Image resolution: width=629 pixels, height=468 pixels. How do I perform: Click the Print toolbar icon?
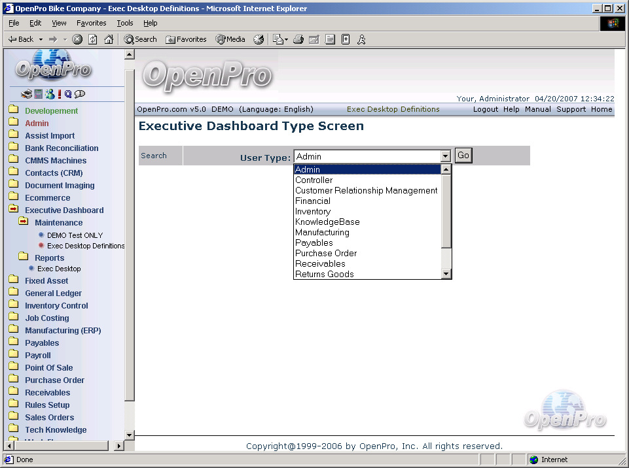click(298, 39)
